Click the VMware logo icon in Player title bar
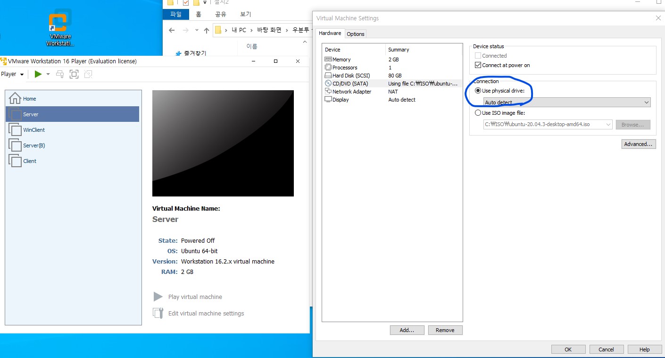 pos(3,61)
